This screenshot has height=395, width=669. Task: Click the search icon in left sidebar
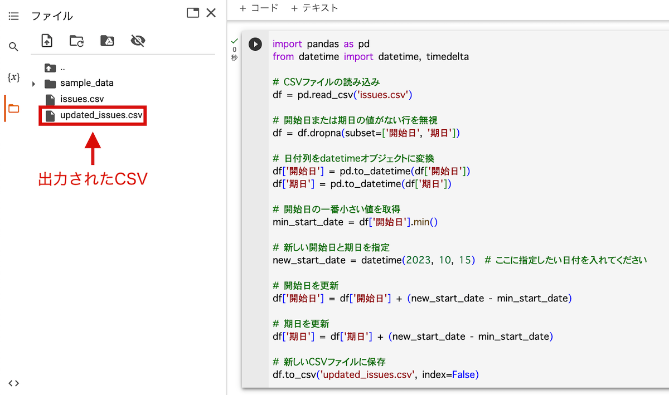point(14,47)
